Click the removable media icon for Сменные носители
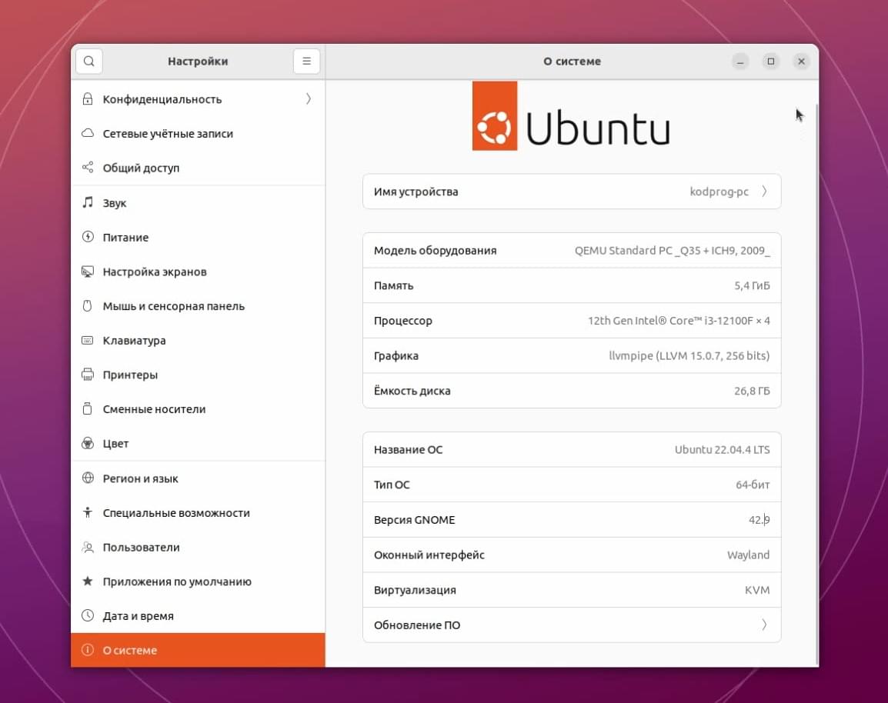This screenshot has height=703, width=888. (x=88, y=408)
